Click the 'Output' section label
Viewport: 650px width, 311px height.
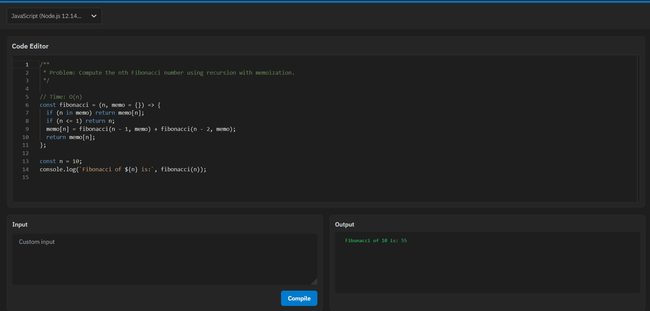(x=345, y=224)
